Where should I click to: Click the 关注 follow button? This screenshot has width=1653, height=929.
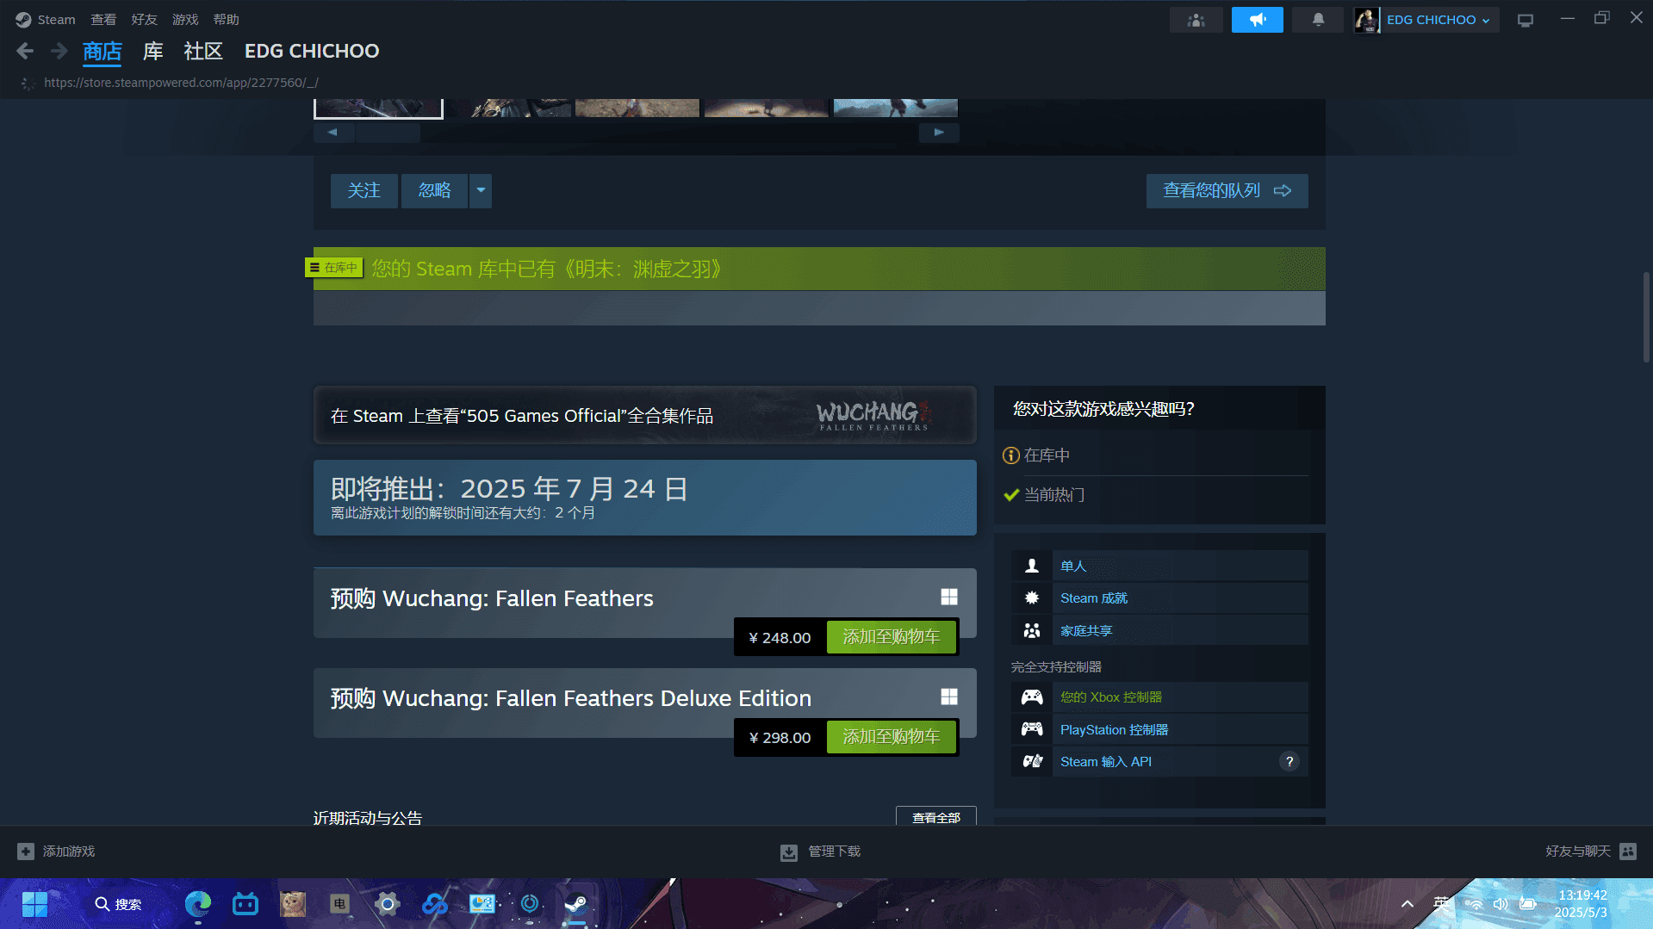tap(364, 190)
